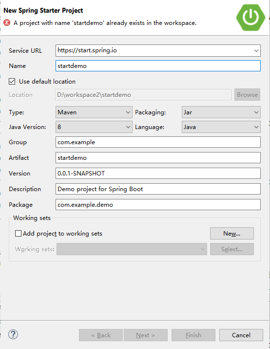Open the Type dropdown showing Maven

94,112
